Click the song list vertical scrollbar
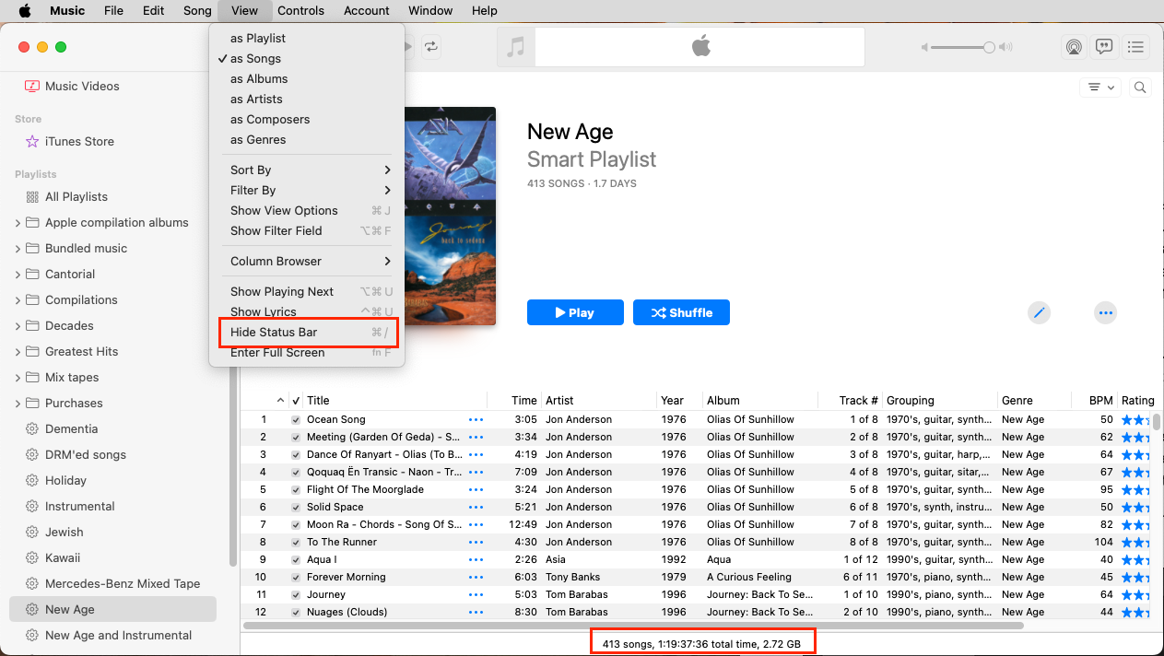1164x656 pixels. point(1156,422)
